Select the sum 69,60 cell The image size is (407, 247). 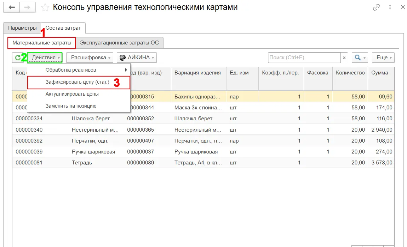(381, 97)
